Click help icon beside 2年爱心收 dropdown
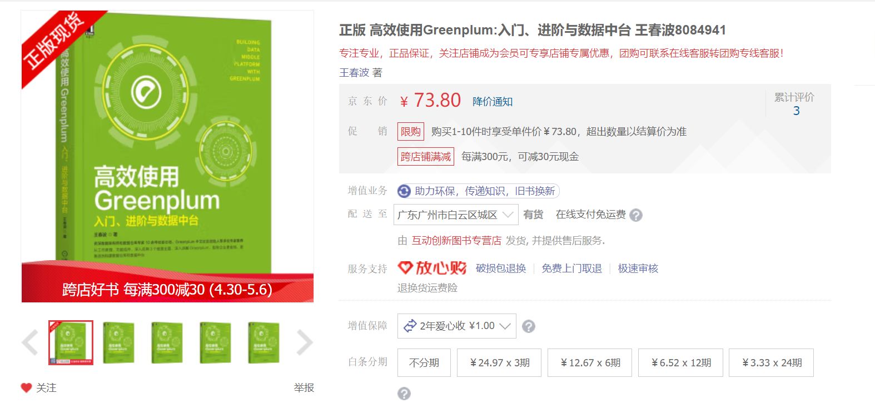The width and height of the screenshot is (875, 408). click(529, 326)
